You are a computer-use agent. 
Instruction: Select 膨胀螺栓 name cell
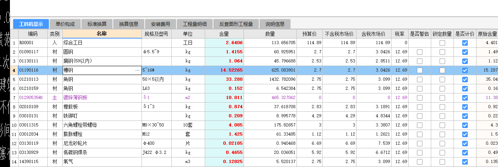coord(102,134)
